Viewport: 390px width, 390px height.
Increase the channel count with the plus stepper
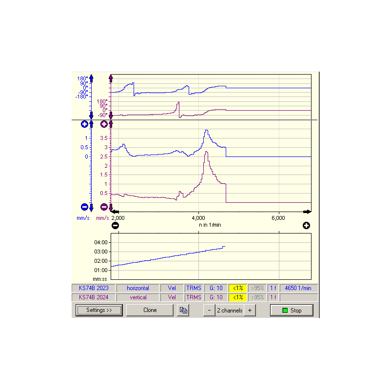251,310
